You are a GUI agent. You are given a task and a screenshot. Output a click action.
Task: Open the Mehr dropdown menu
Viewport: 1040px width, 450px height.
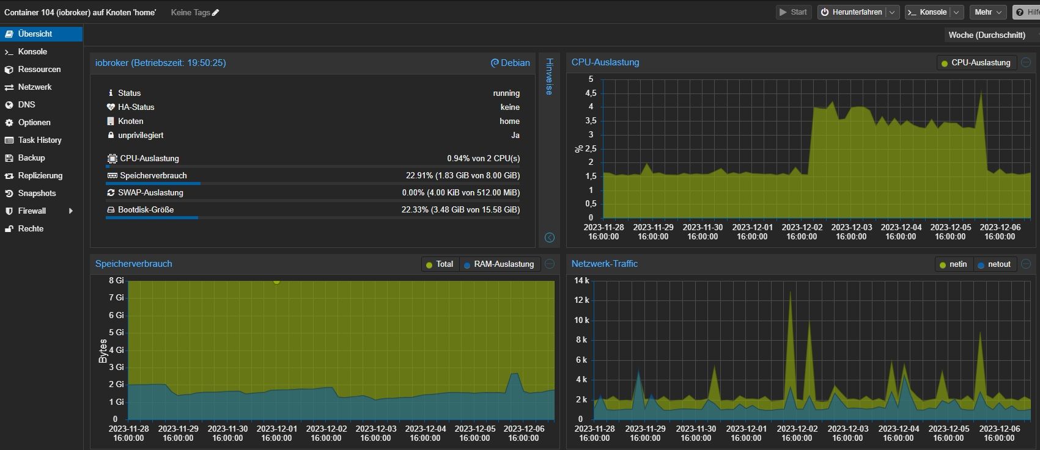[988, 12]
